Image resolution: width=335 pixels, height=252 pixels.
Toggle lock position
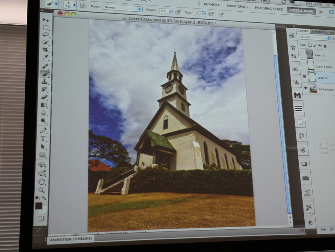[320, 45]
